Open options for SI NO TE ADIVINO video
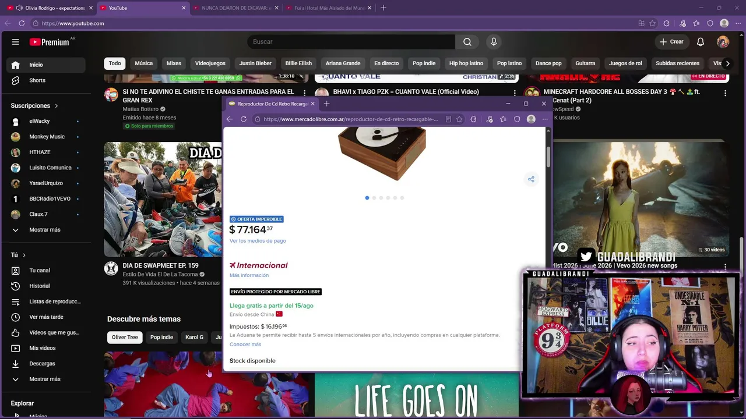This screenshot has width=746, height=419. point(304,93)
